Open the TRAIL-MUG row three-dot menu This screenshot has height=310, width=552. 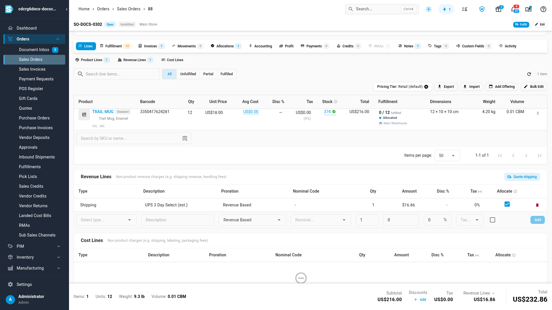[x=538, y=113]
